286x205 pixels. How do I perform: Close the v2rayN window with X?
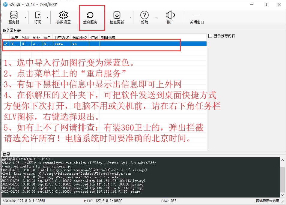(x=279, y=5)
